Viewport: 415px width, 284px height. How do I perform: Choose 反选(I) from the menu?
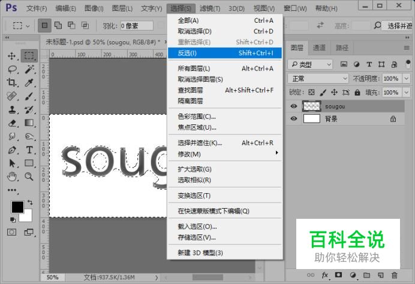coord(225,53)
